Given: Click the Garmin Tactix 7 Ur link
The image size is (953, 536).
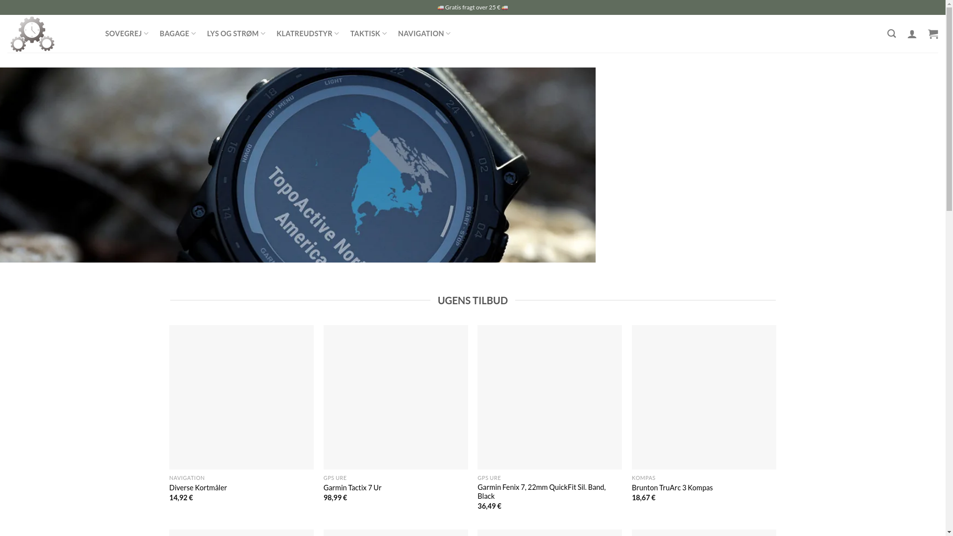Looking at the screenshot, I should 352,488.
